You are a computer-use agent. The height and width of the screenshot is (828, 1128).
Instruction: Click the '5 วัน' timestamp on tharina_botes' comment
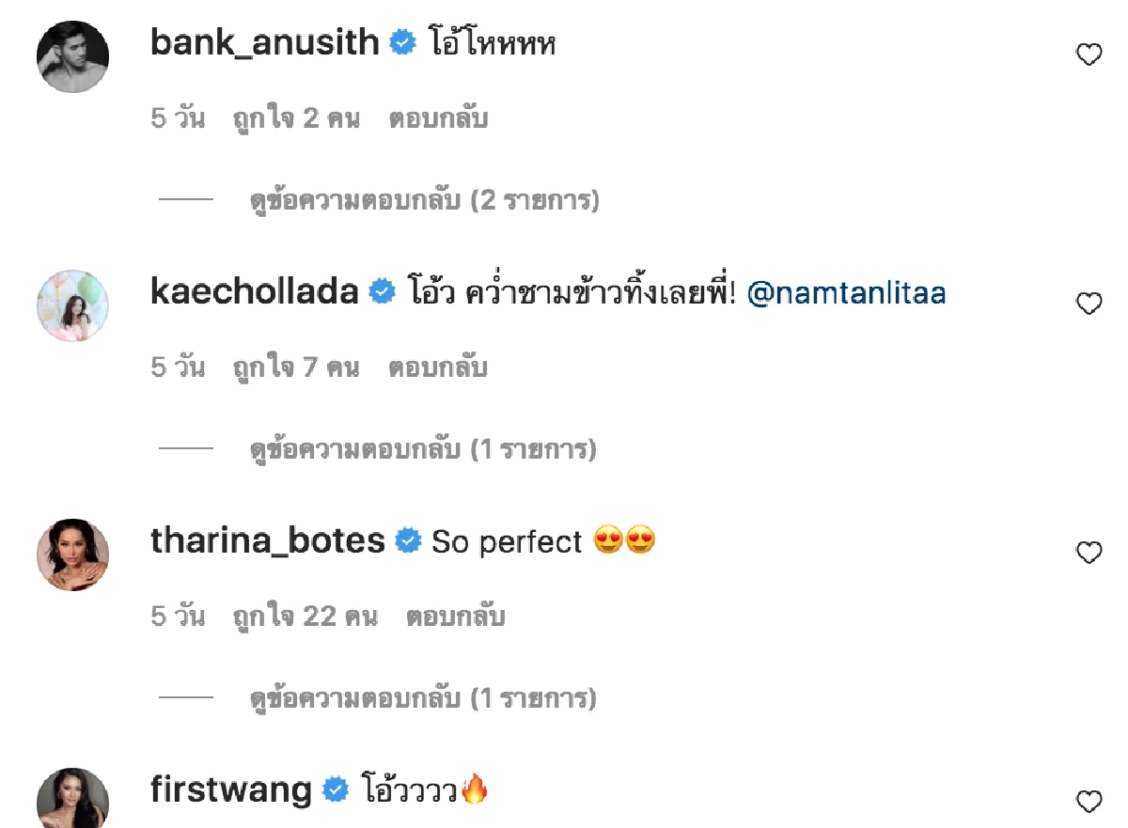coord(178,616)
